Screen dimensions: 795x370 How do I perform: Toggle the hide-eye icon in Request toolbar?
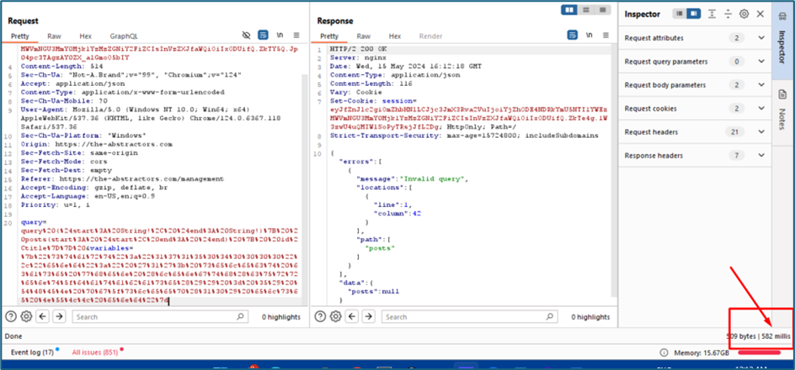tap(247, 35)
